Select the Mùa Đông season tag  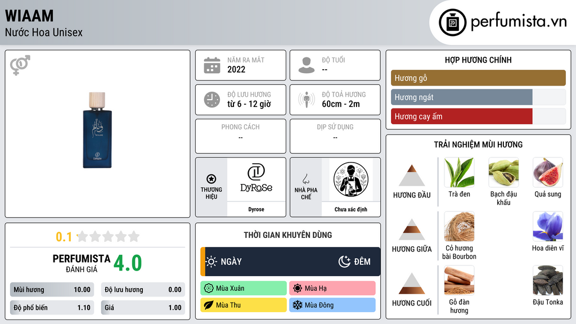pos(332,305)
